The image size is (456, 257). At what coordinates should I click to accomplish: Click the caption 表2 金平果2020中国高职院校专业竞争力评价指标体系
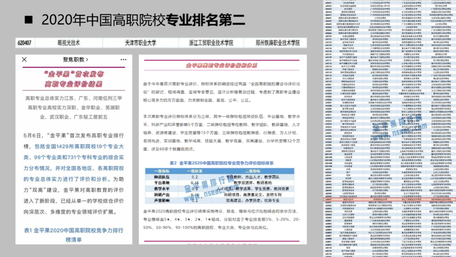[x=222, y=163]
